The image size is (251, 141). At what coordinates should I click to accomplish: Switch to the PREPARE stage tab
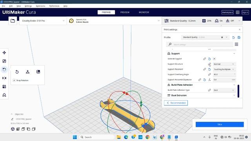(x=106, y=12)
